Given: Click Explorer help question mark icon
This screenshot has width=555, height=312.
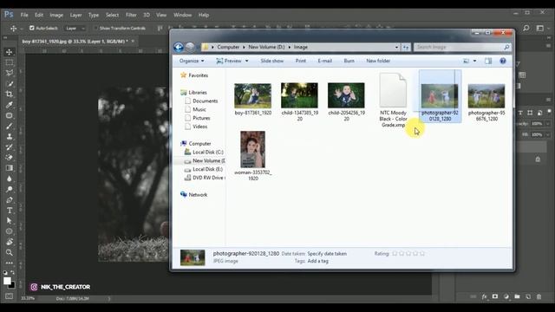Looking at the screenshot, I should 503,61.
